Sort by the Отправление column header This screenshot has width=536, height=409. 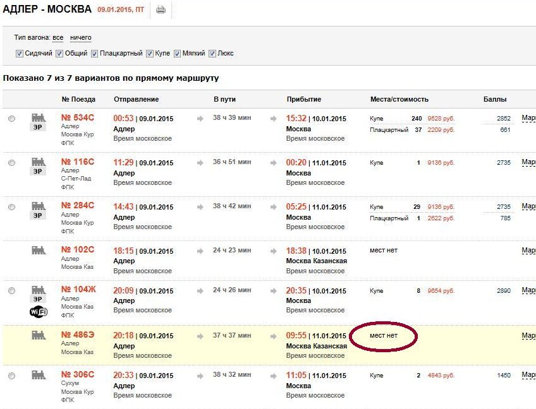pos(136,99)
